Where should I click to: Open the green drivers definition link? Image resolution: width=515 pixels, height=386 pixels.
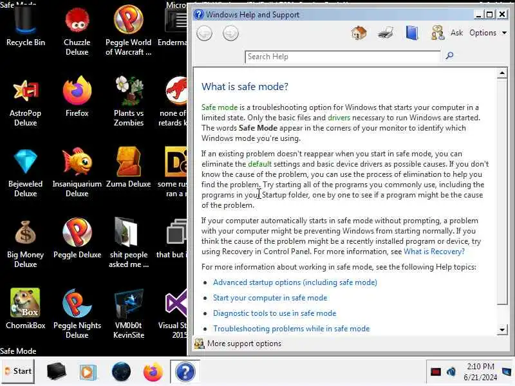[339, 118]
